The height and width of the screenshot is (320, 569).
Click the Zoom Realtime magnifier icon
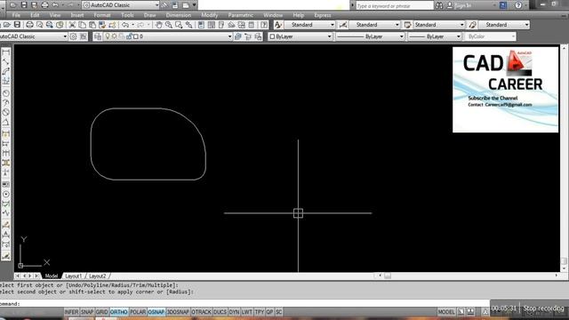tap(169, 25)
